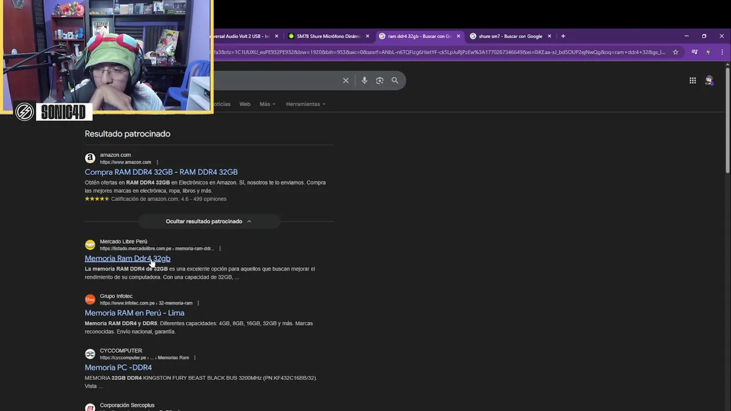This screenshot has width=731, height=411.
Task: Click the cyccomputer.pe breadcrumb URL
Action: click(144, 358)
